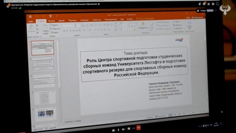Select slide 2 thumbnail in slide panel
This screenshot has height=133, width=236.
tap(44, 64)
